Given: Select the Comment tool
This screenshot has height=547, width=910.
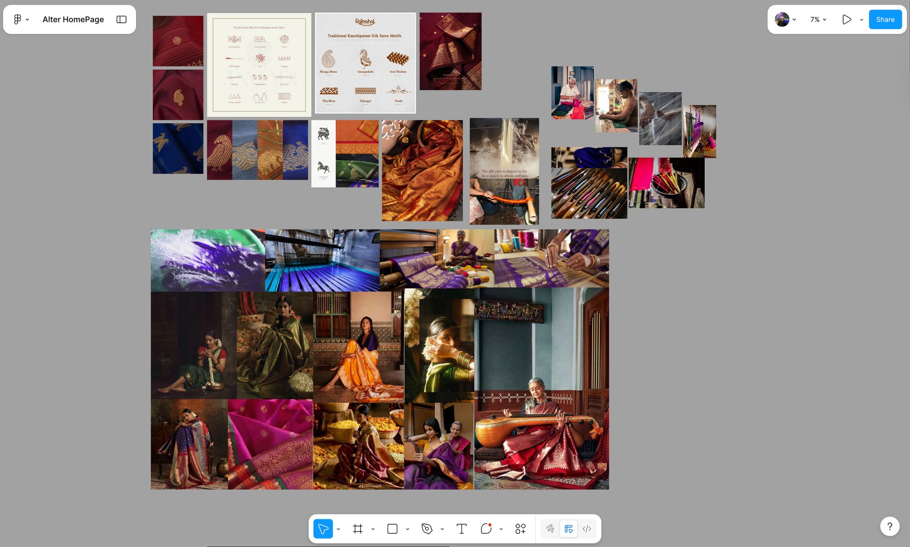Looking at the screenshot, I should coord(486,529).
